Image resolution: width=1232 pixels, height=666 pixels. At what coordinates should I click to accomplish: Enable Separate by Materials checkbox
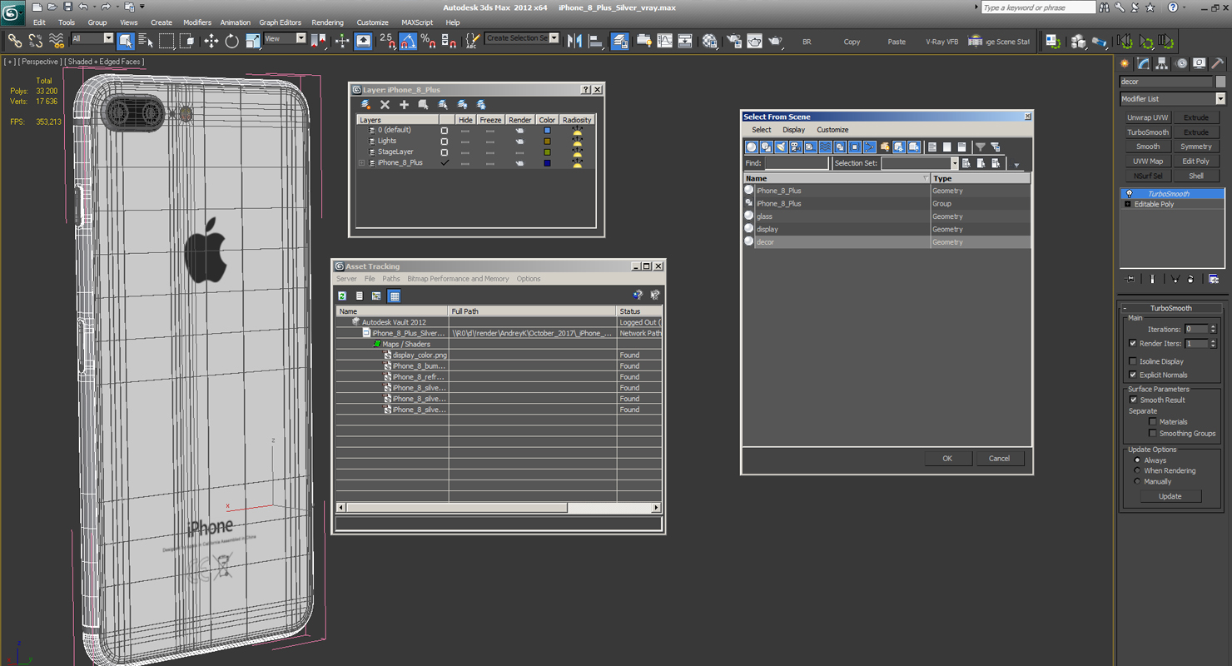(1152, 422)
